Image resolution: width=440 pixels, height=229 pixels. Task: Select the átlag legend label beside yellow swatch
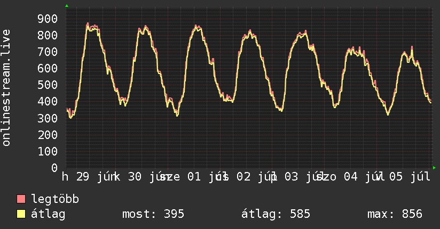[48, 214]
